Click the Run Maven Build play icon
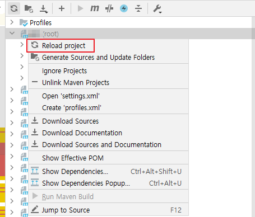This screenshot has height=217, width=255. tap(80, 8)
